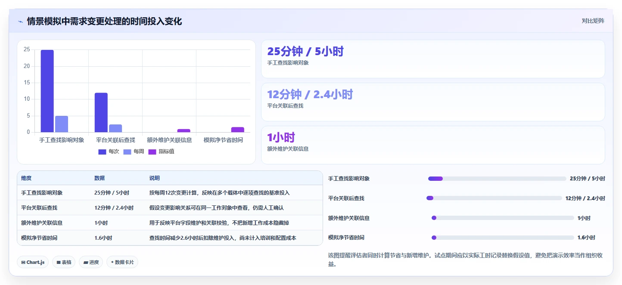Click the description starting 假设变更影响关系

click(217, 208)
